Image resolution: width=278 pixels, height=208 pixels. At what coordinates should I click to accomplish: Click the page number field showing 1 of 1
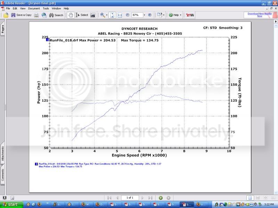pyautogui.click(x=130, y=198)
